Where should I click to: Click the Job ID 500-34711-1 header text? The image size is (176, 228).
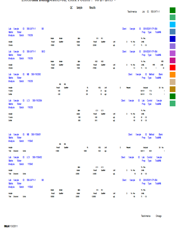point(151,12)
